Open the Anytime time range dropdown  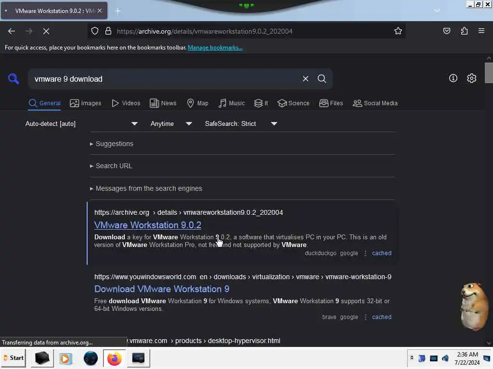click(x=171, y=124)
